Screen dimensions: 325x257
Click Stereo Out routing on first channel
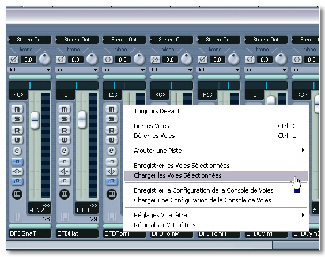click(x=29, y=40)
